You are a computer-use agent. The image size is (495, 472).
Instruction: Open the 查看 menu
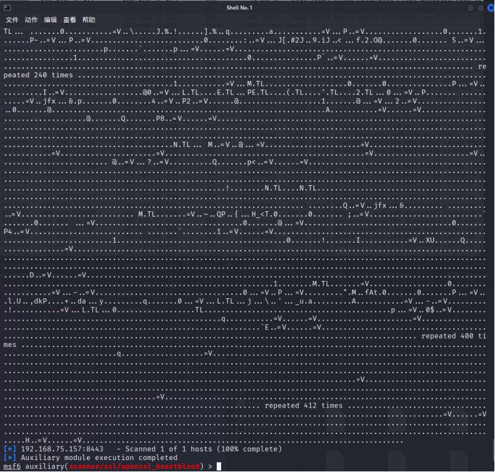70,20
